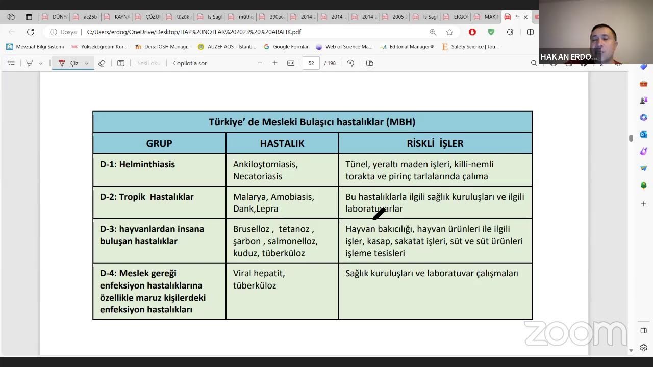The image size is (653, 367).
Task: Reload the page
Action: (x=31, y=32)
